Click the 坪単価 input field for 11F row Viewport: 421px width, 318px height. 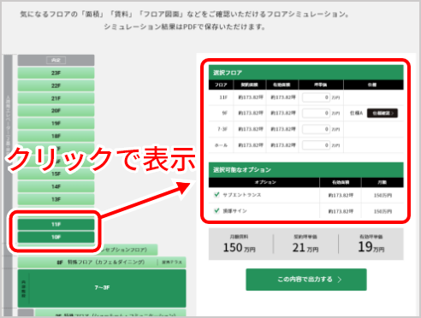(x=316, y=97)
